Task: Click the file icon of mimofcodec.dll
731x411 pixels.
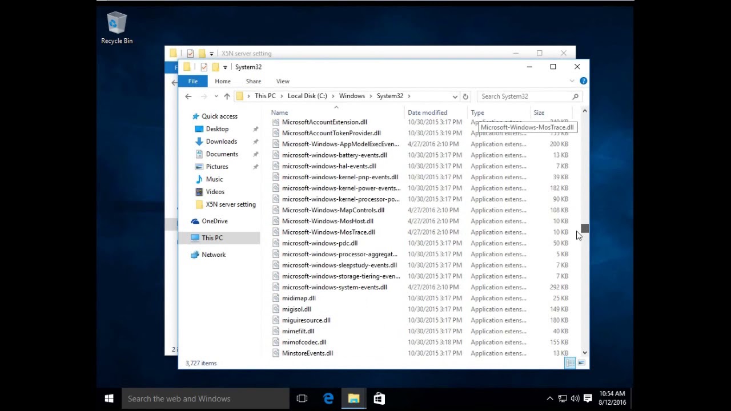Action: pyautogui.click(x=276, y=342)
